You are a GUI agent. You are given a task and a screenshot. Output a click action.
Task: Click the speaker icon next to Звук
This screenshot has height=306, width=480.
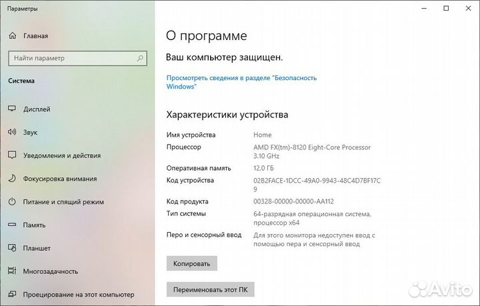12,132
